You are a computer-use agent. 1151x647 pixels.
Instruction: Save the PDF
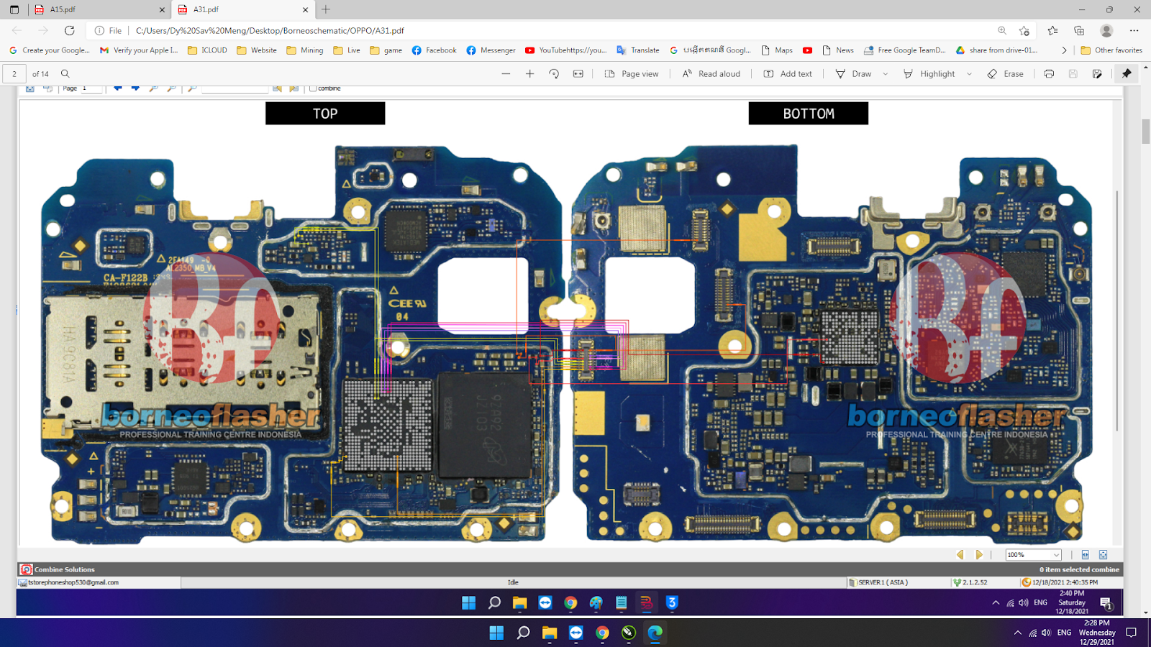point(1073,73)
